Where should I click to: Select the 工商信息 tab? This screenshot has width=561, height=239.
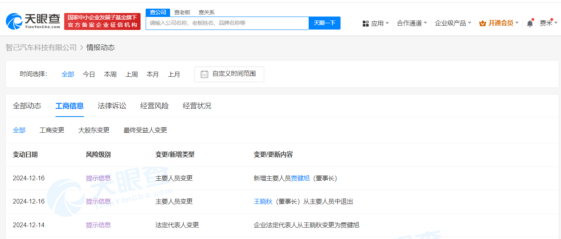pyautogui.click(x=70, y=106)
